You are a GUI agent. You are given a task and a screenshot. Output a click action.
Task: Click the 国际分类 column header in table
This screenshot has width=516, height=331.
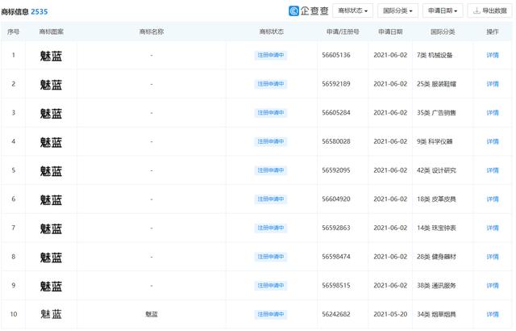click(x=443, y=31)
